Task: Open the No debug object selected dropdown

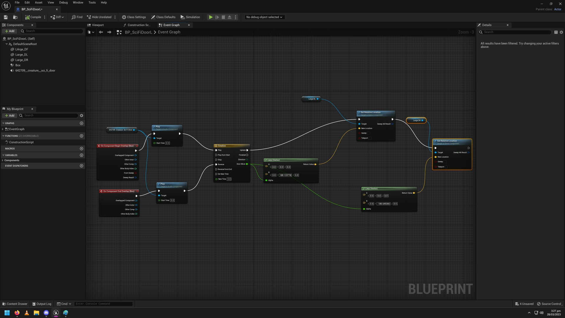Action: (264, 17)
